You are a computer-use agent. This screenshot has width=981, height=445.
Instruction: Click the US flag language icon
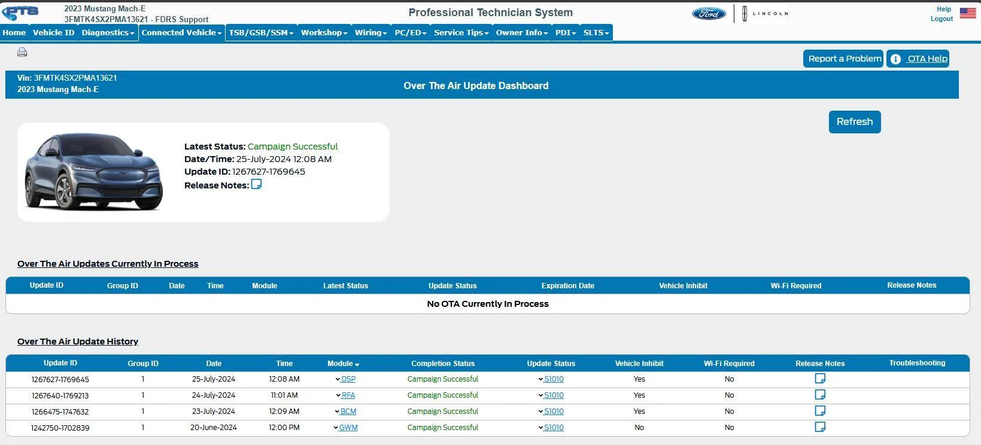(x=968, y=13)
